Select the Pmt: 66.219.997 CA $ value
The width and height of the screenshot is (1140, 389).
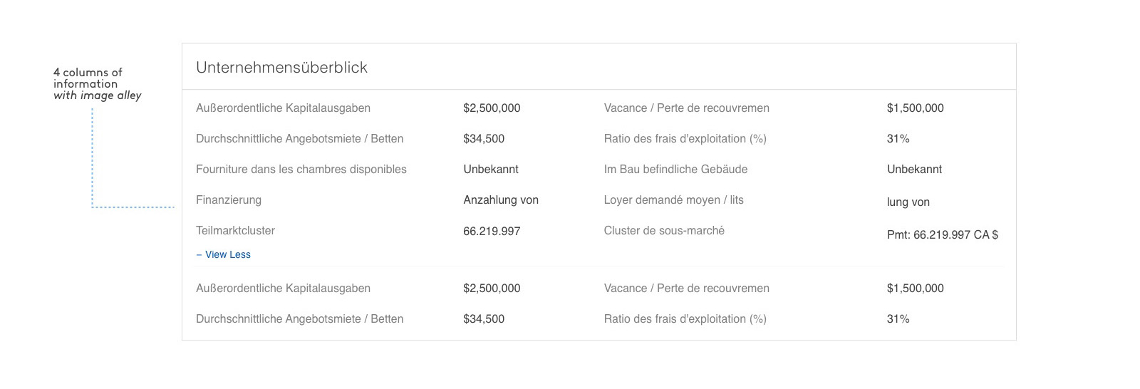[x=942, y=235]
